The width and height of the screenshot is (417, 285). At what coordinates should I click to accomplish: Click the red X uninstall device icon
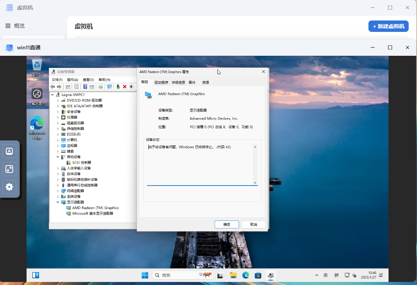point(124,87)
